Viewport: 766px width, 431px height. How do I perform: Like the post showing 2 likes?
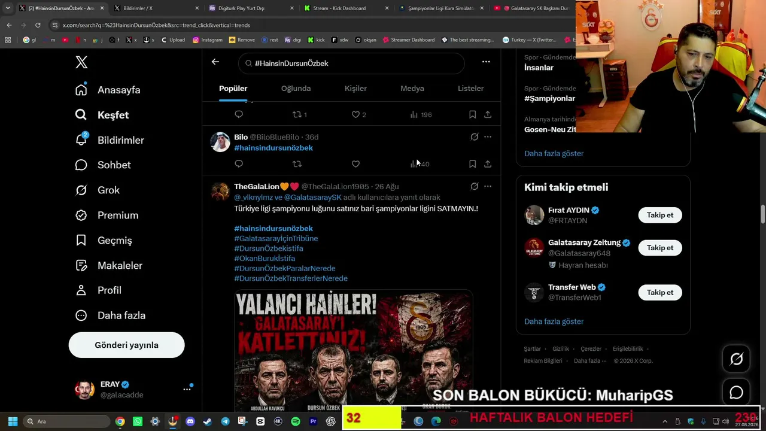358,114
